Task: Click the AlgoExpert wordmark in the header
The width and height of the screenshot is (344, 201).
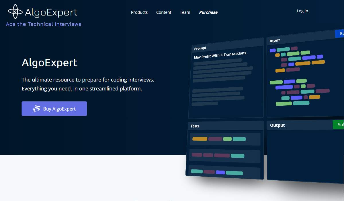Action: [x=51, y=12]
